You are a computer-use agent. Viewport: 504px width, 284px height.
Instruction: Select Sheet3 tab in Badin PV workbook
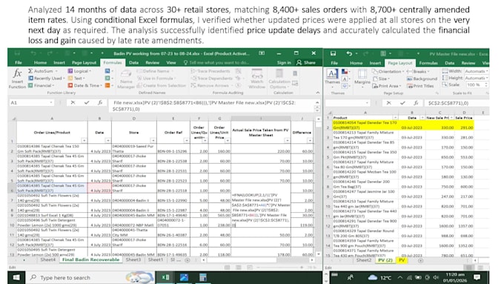coord(133,260)
